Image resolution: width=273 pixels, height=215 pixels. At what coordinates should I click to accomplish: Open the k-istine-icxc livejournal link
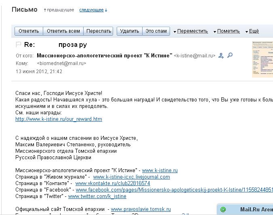(131, 177)
